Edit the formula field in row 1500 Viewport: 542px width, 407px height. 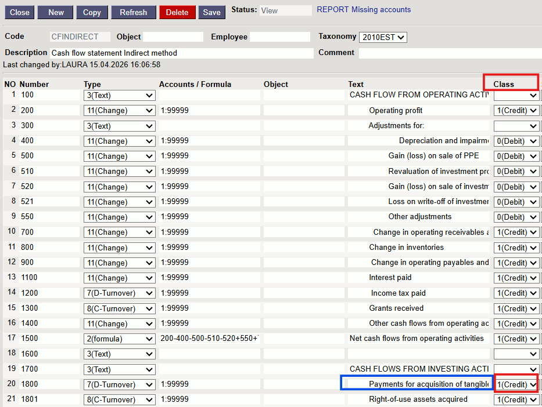point(209,339)
